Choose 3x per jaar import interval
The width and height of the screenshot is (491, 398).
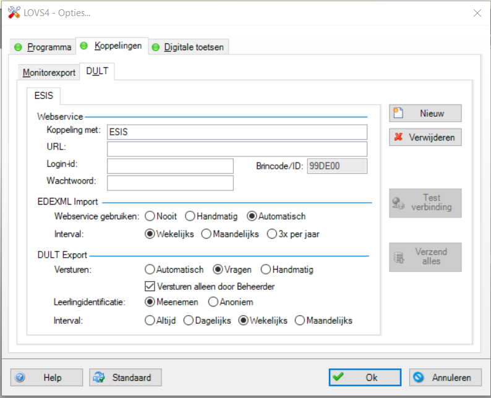pyautogui.click(x=272, y=234)
